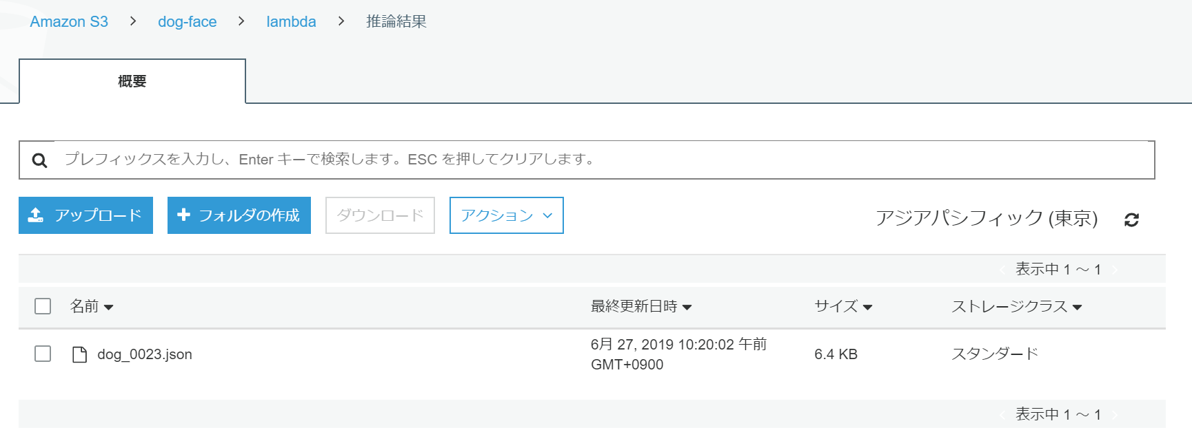This screenshot has height=441, width=1192.
Task: Click the magnifier search icon
Action: [x=40, y=160]
